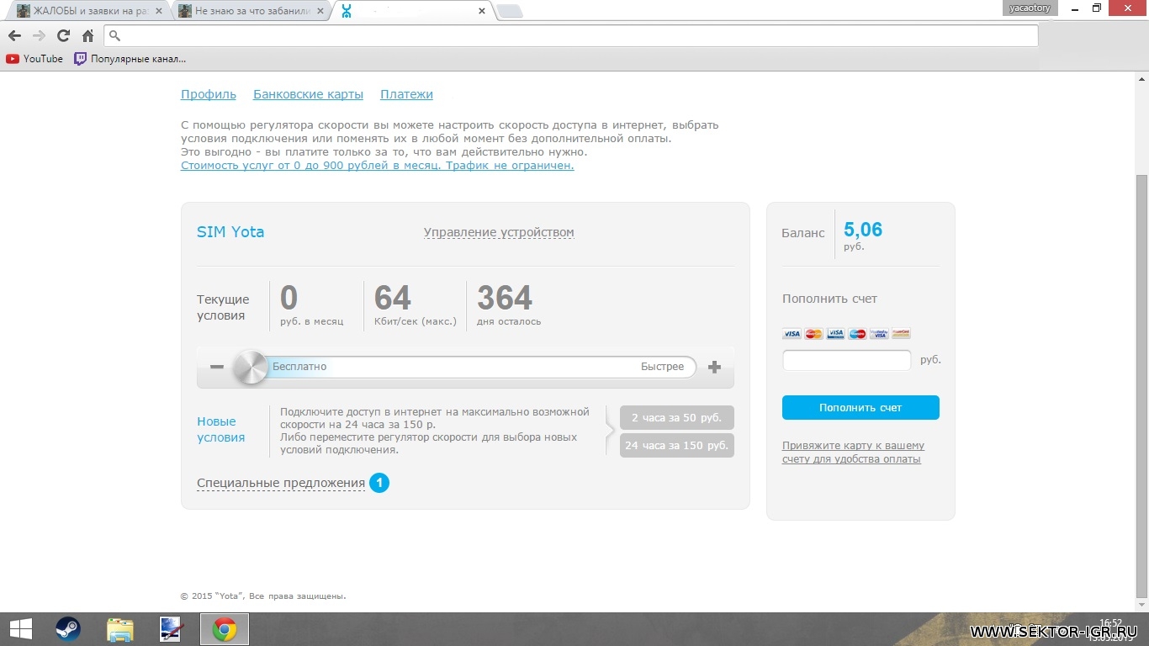
Task: Open the Twitch 'Популярные канал...' bookmark
Action: 130,59
